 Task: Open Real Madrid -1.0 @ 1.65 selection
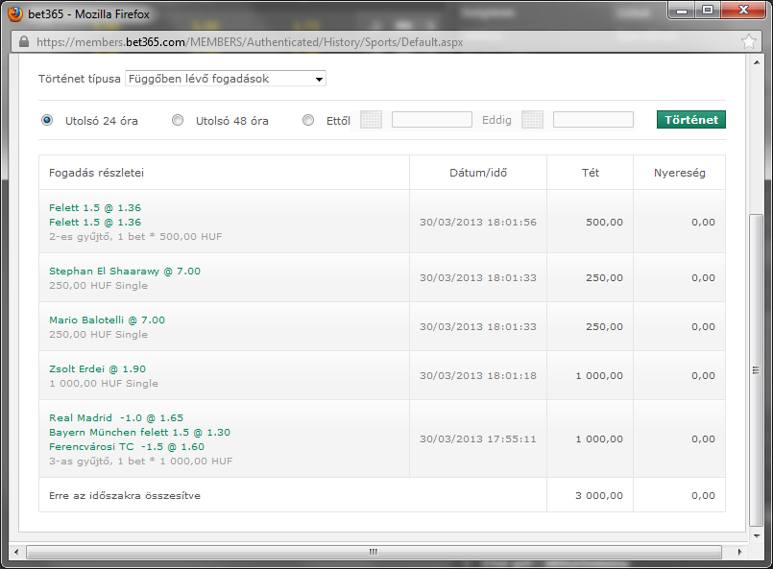click(116, 418)
